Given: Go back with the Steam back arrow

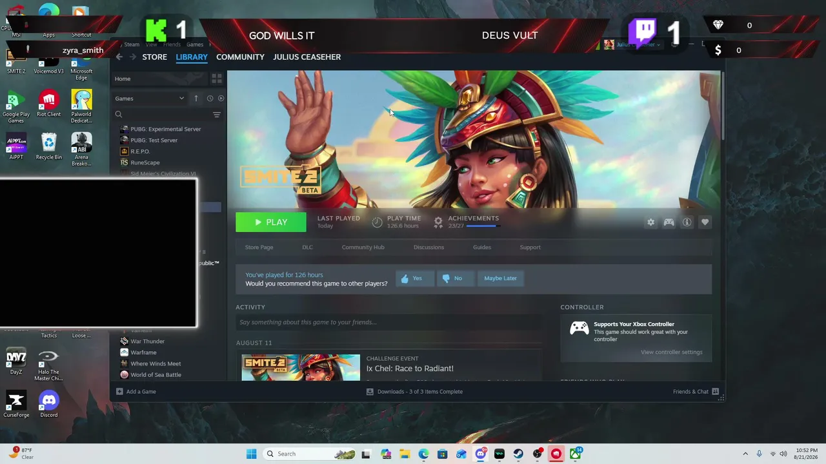Looking at the screenshot, I should coord(119,57).
